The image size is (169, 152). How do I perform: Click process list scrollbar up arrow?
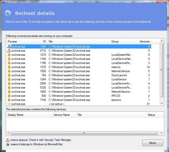click(x=162, y=41)
